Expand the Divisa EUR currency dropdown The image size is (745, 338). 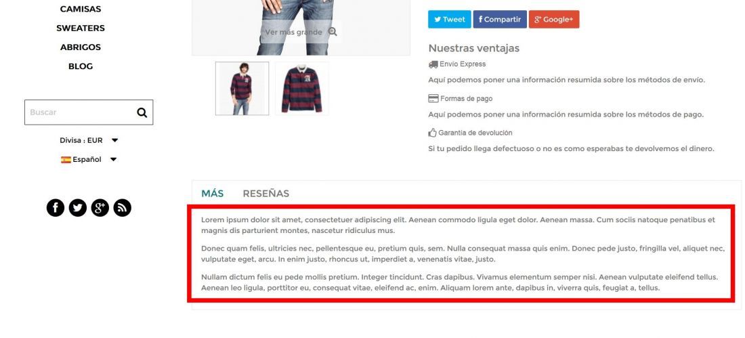click(x=89, y=140)
